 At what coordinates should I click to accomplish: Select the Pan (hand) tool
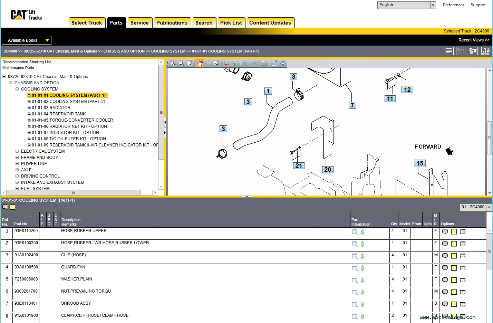click(200, 63)
